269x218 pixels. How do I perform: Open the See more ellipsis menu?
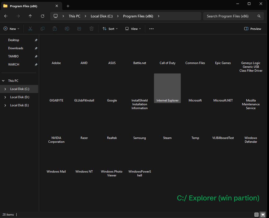[151, 29]
